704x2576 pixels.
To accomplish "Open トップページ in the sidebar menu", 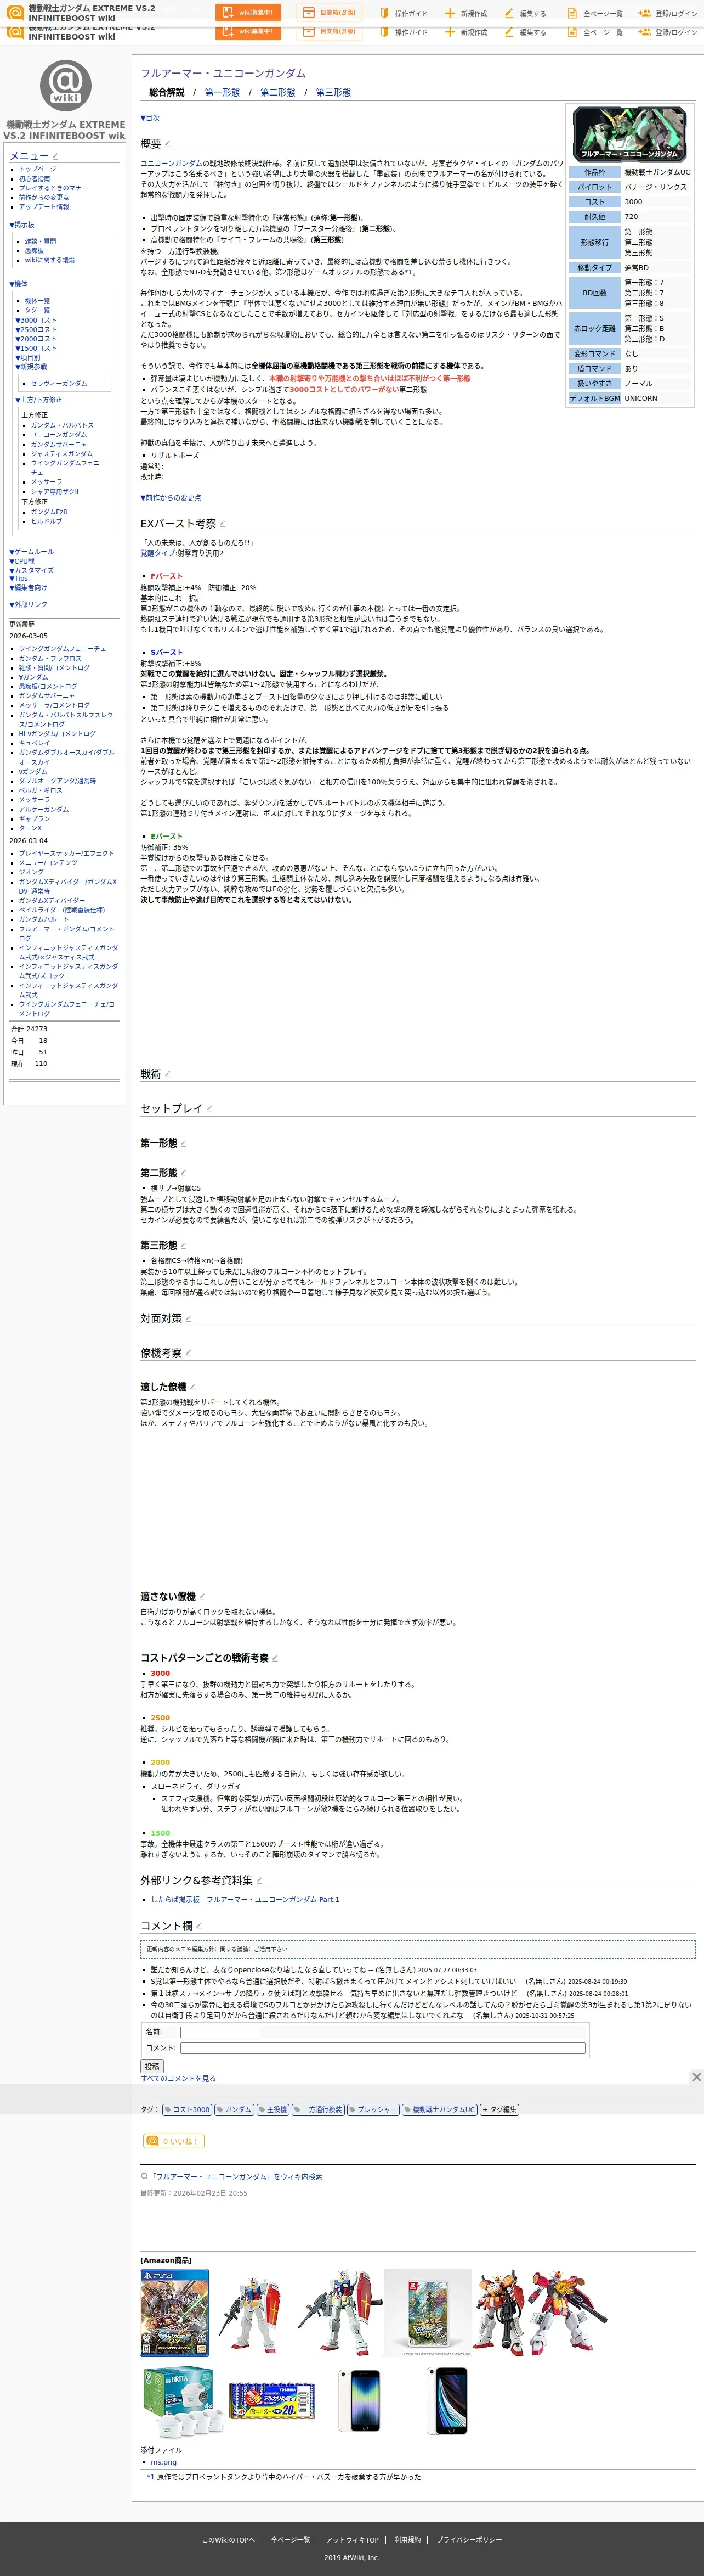I will (x=38, y=169).
